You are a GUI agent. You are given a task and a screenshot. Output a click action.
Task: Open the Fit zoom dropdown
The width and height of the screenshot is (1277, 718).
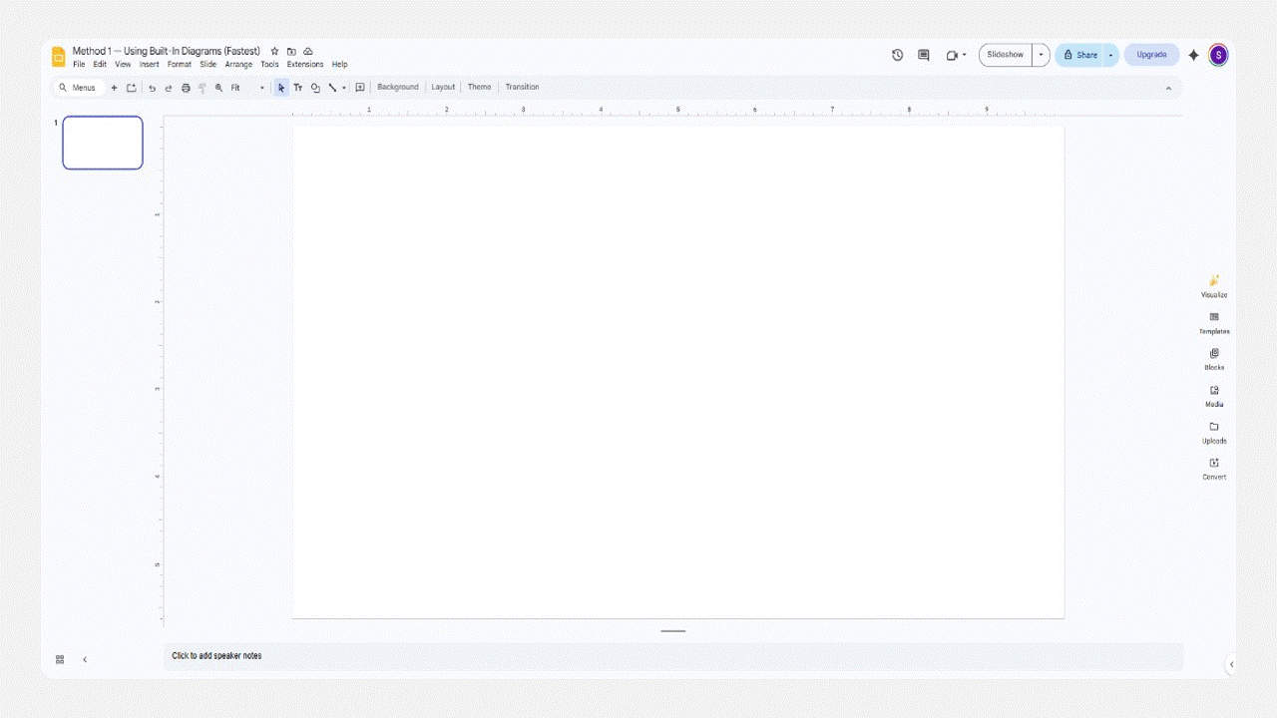(248, 88)
